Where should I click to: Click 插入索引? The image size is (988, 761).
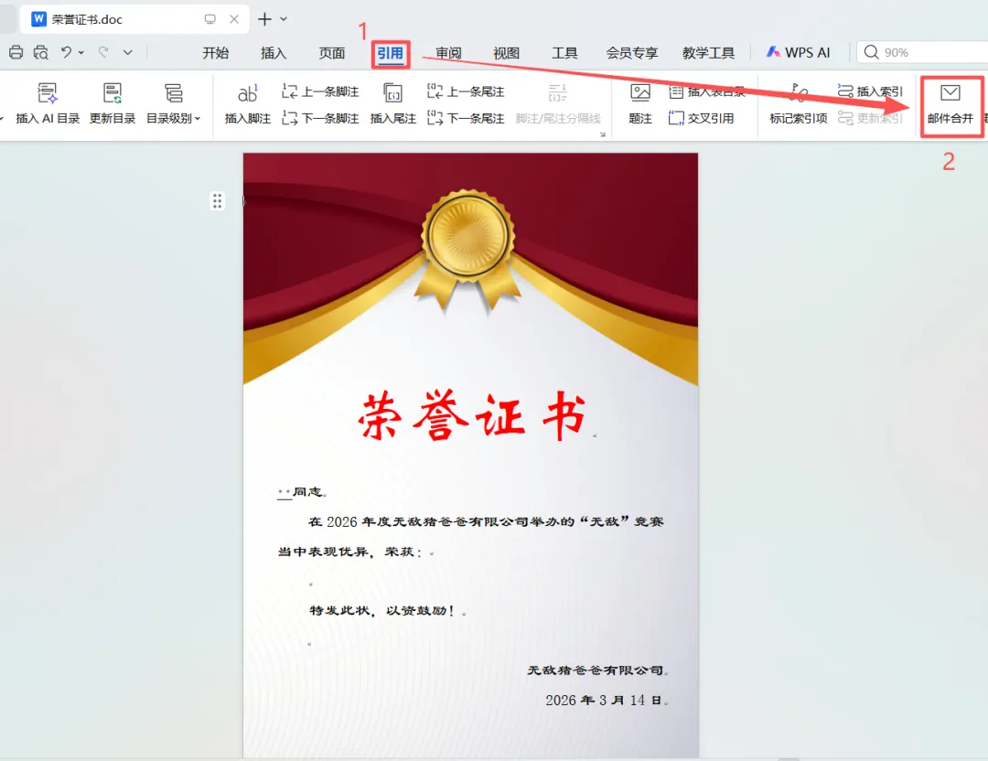(x=870, y=92)
